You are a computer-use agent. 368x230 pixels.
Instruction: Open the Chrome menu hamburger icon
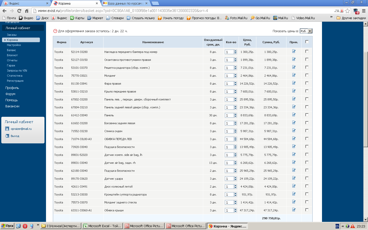(x=364, y=11)
